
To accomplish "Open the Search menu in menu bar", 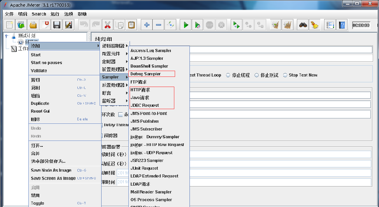I will [39, 14].
